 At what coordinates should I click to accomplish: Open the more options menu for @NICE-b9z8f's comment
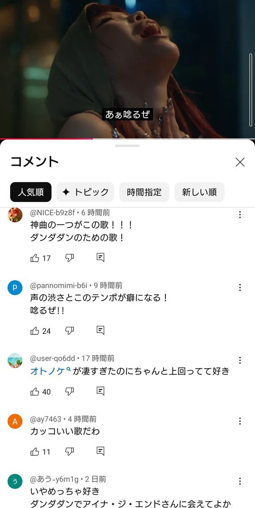240,215
